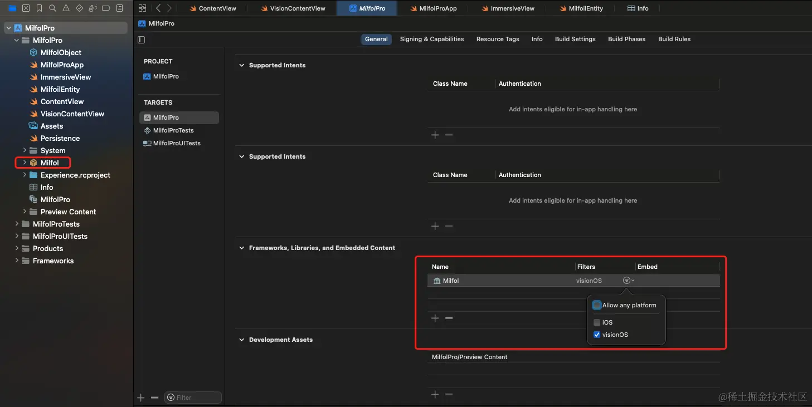Collapse the MilfolPro group folder
This screenshot has width=812, height=407.
click(17, 40)
